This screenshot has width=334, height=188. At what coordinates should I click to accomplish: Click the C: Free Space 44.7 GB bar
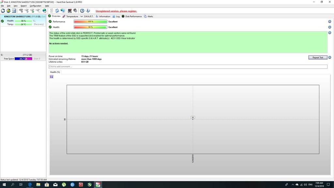pyautogui.click(x=23, y=59)
